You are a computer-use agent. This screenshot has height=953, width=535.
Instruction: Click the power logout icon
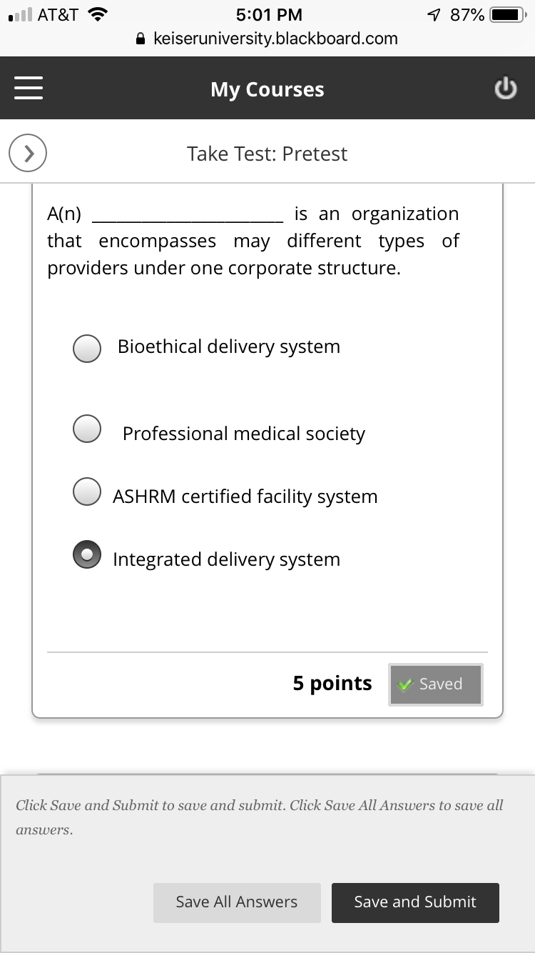point(505,89)
